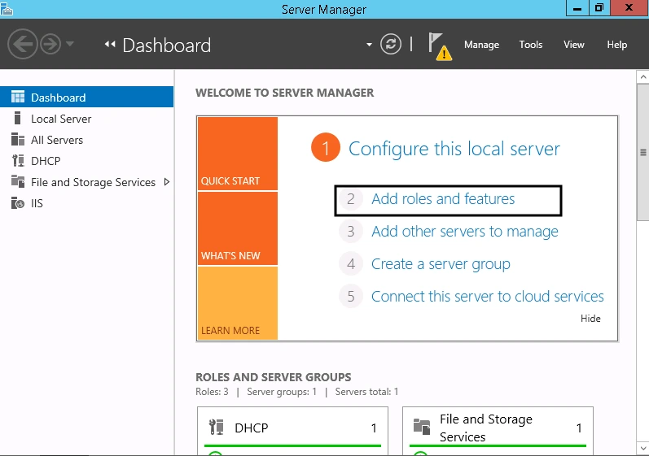Click Create a server group link
The image size is (649, 456).
(x=441, y=264)
